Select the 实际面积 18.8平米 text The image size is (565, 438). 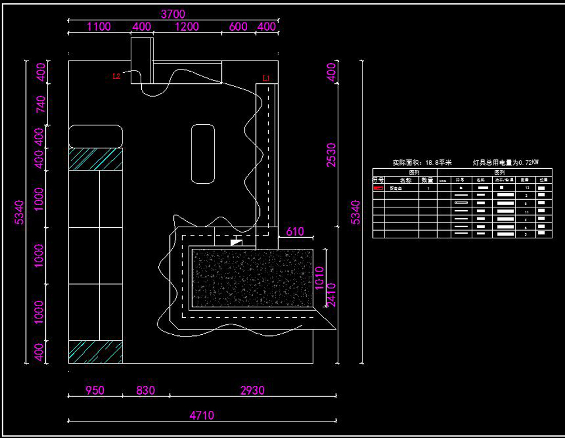422,163
